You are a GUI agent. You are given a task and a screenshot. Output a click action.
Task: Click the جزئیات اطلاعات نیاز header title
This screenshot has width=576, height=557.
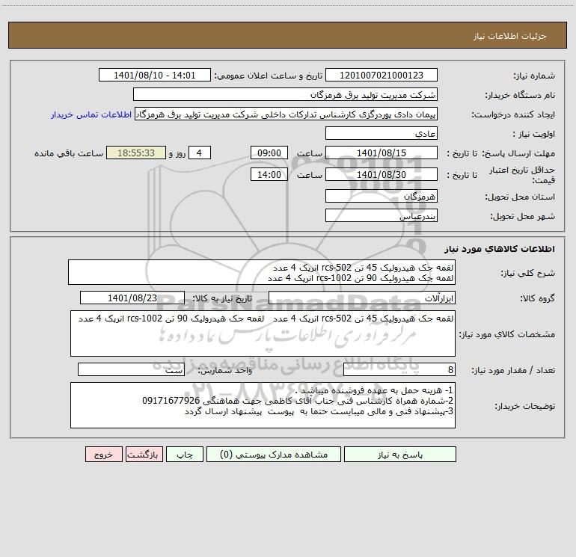(510, 36)
